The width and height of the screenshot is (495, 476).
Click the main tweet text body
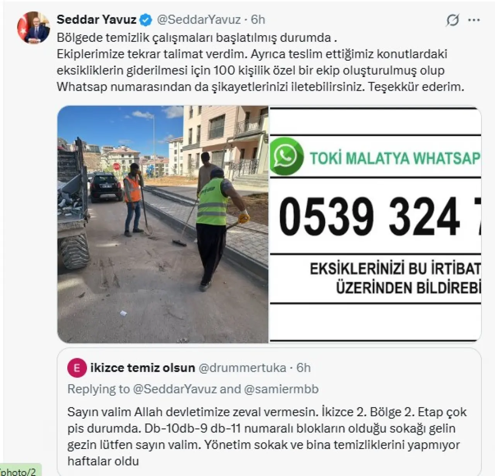coord(260,62)
